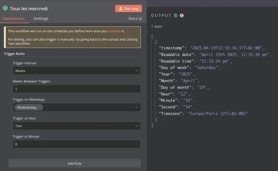278x171 pixels.
Task: Switch to the Settings tab
Action: 41,18
